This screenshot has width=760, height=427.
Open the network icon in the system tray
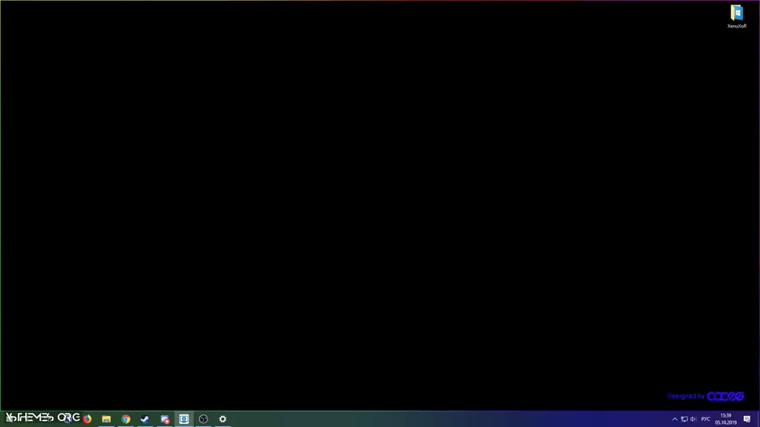click(684, 419)
